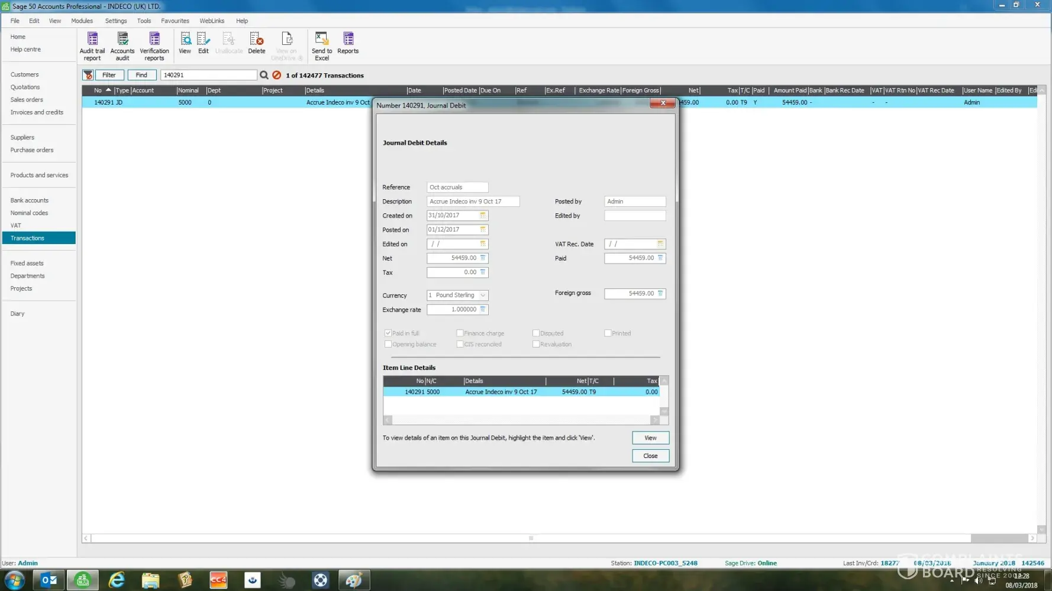Click the red clear search icon

pyautogui.click(x=276, y=75)
